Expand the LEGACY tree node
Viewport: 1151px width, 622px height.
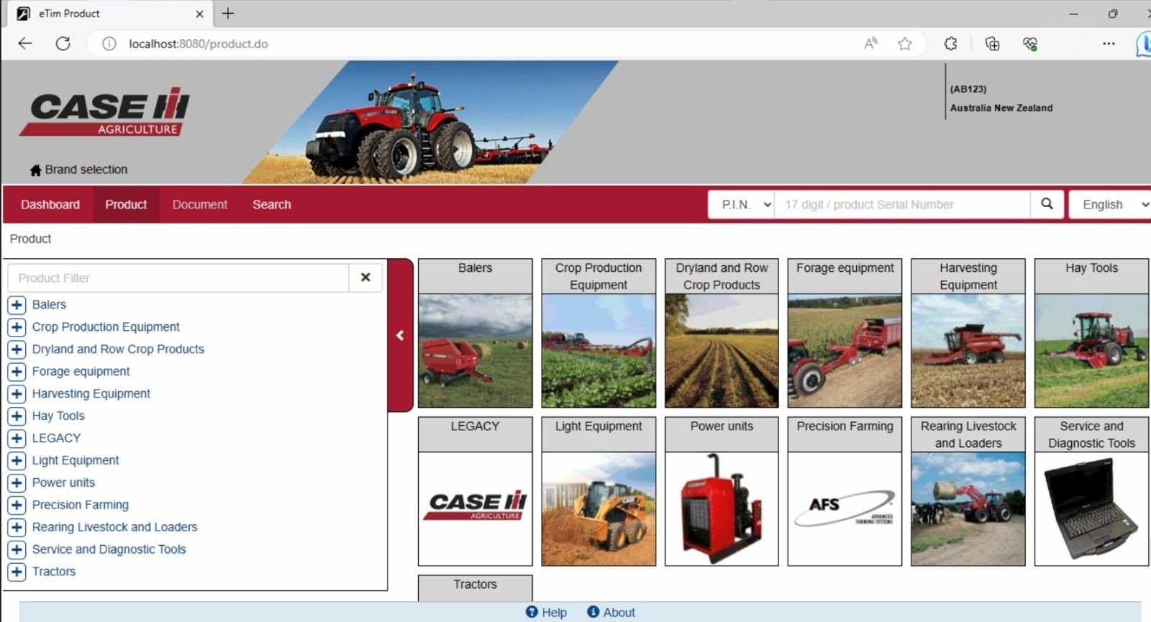[x=17, y=439]
